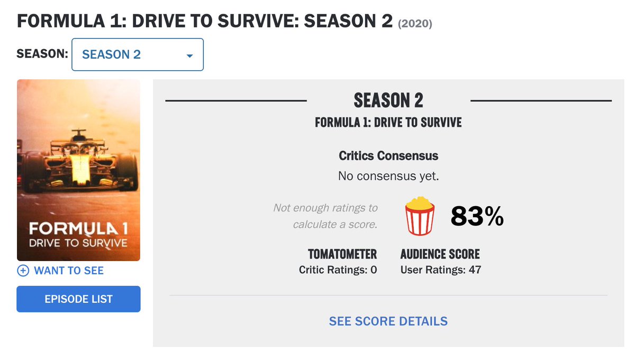Open the See Score Details link
The image size is (635, 361).
(388, 321)
